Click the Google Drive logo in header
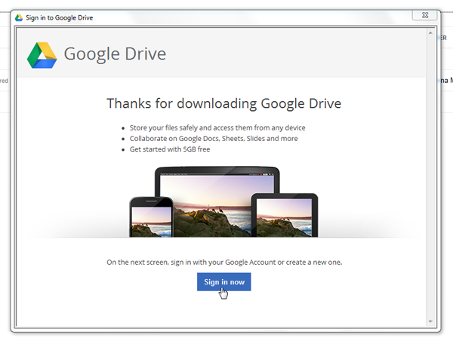Image resolution: width=453 pixels, height=341 pixels. [42, 55]
